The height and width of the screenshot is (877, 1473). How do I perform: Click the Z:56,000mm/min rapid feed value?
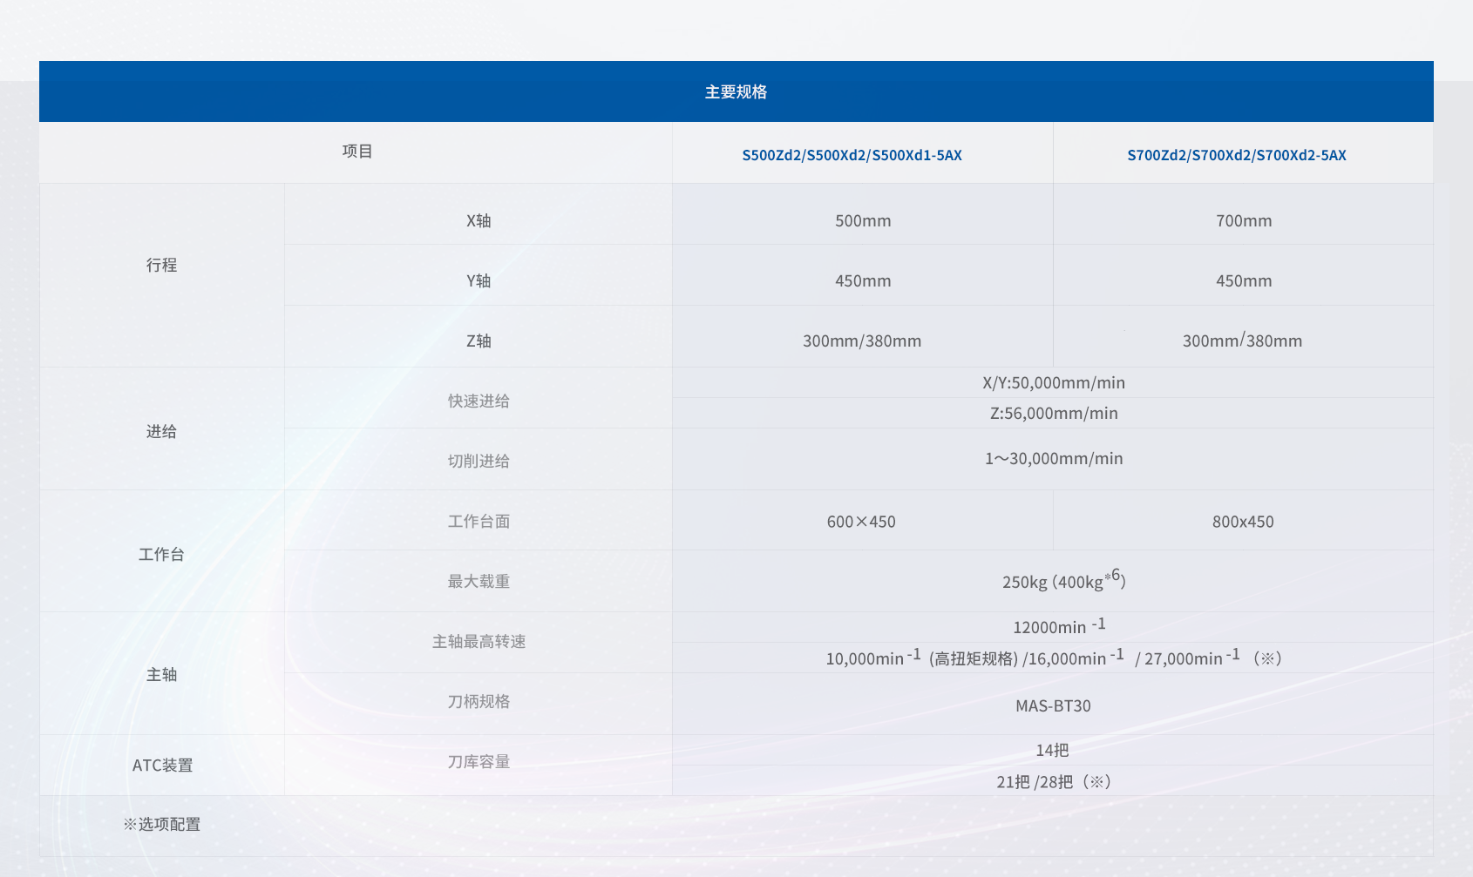pyautogui.click(x=1053, y=414)
